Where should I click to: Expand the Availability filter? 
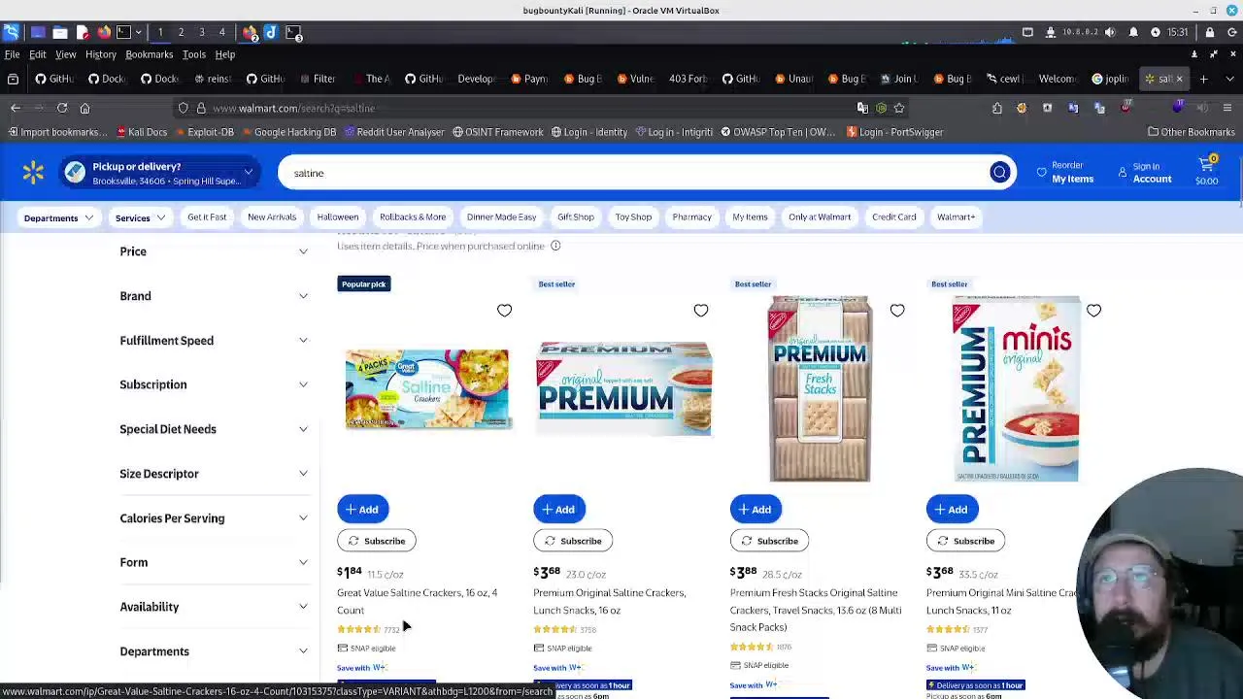(214, 607)
